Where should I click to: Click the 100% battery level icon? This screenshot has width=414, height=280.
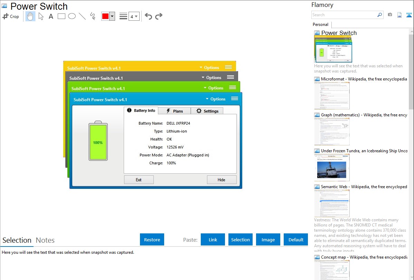click(98, 141)
